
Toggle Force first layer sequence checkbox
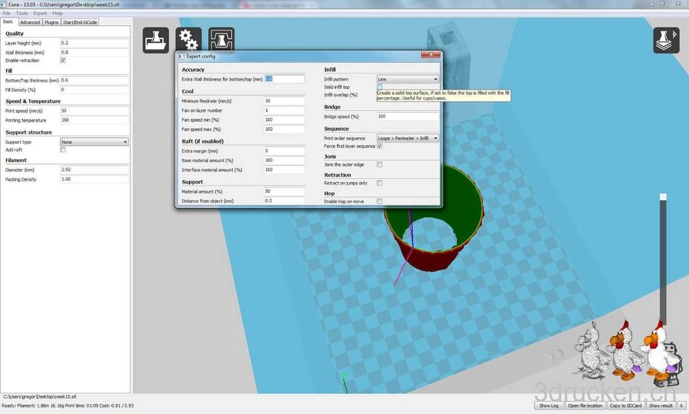(x=380, y=146)
